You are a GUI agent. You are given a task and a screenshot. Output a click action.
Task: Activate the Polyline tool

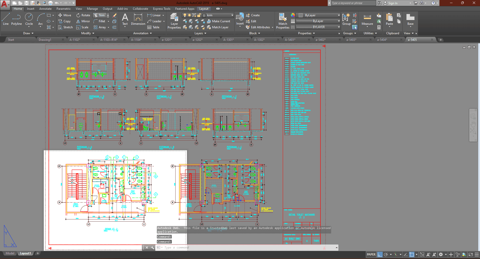[17, 19]
